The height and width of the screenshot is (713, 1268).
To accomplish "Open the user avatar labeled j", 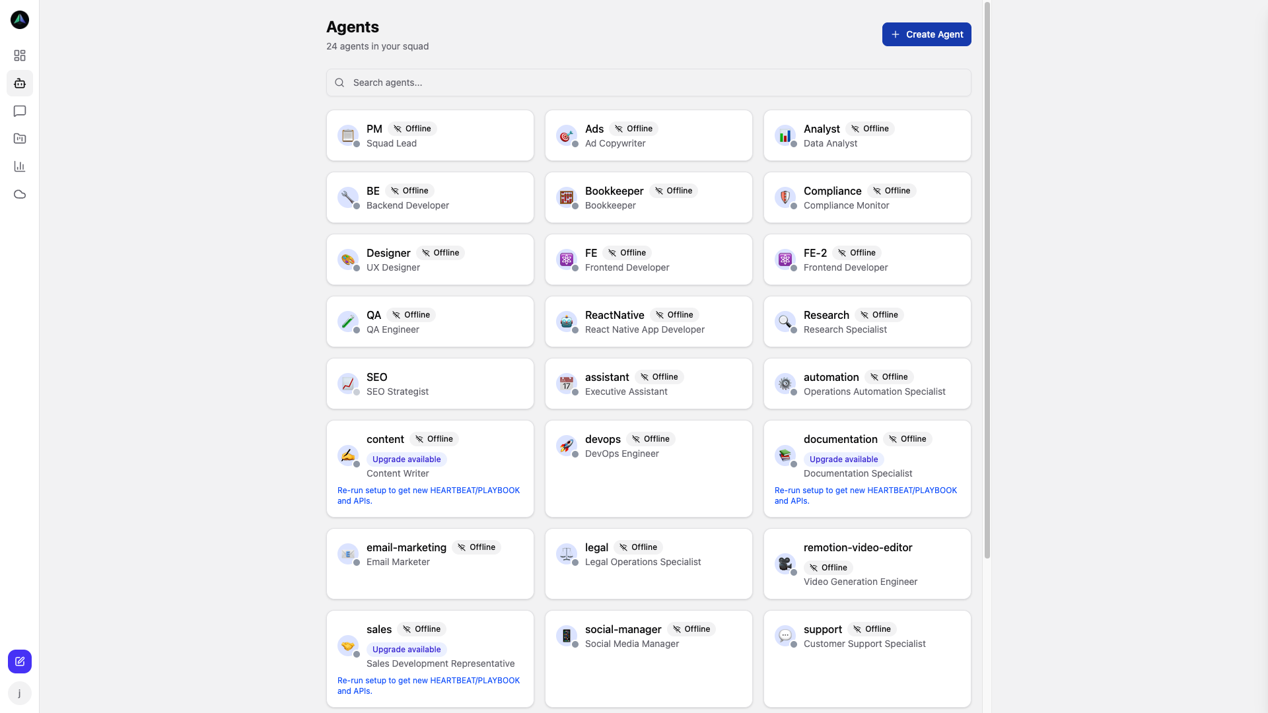I will click(19, 693).
